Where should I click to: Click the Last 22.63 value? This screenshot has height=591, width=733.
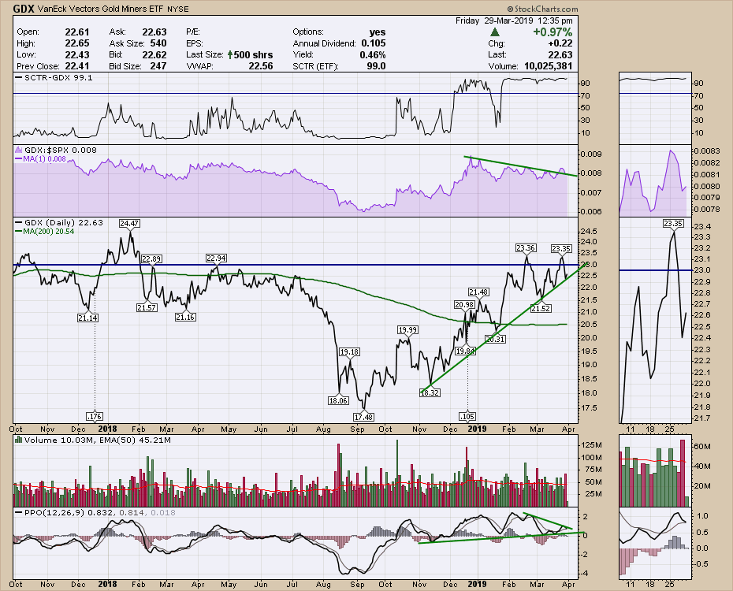click(560, 54)
